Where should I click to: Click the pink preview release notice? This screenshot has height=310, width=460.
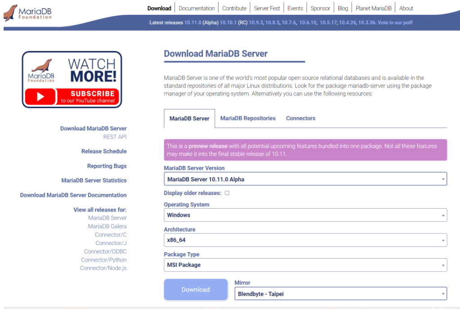[x=305, y=150]
